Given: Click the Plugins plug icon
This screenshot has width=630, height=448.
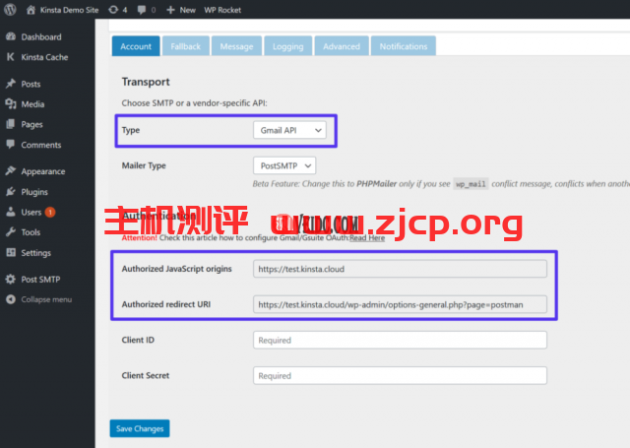Looking at the screenshot, I should tap(11, 192).
